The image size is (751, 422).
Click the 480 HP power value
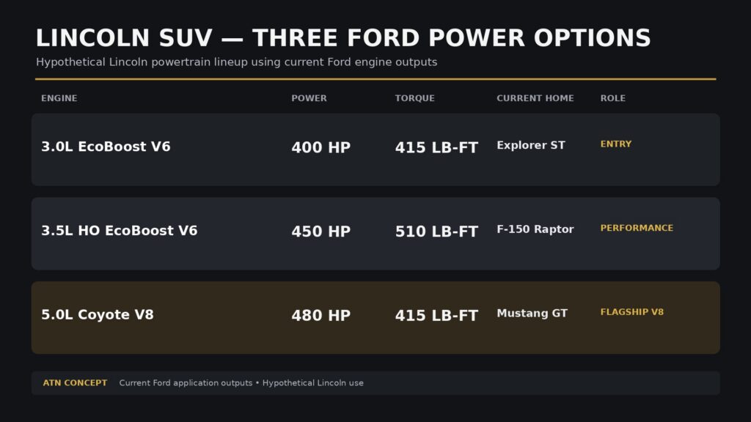point(321,315)
